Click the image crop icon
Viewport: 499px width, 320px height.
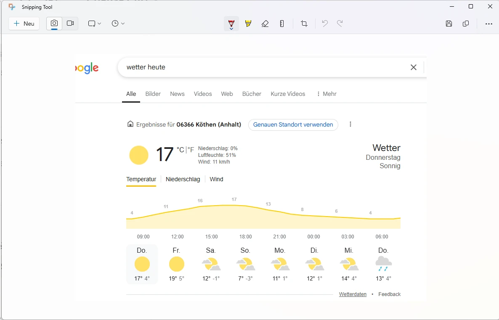click(x=304, y=24)
